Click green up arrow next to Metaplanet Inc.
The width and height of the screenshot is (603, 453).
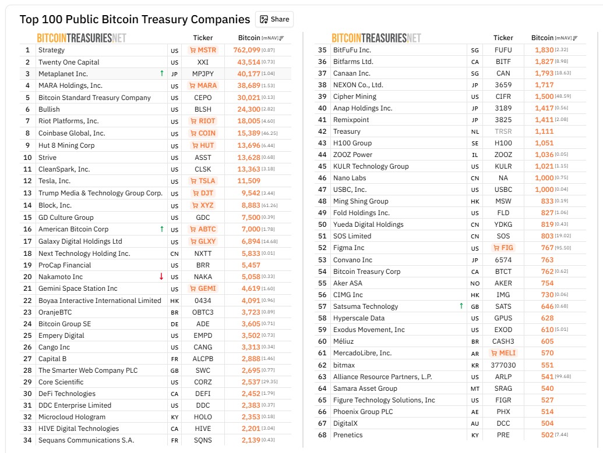pyautogui.click(x=161, y=74)
